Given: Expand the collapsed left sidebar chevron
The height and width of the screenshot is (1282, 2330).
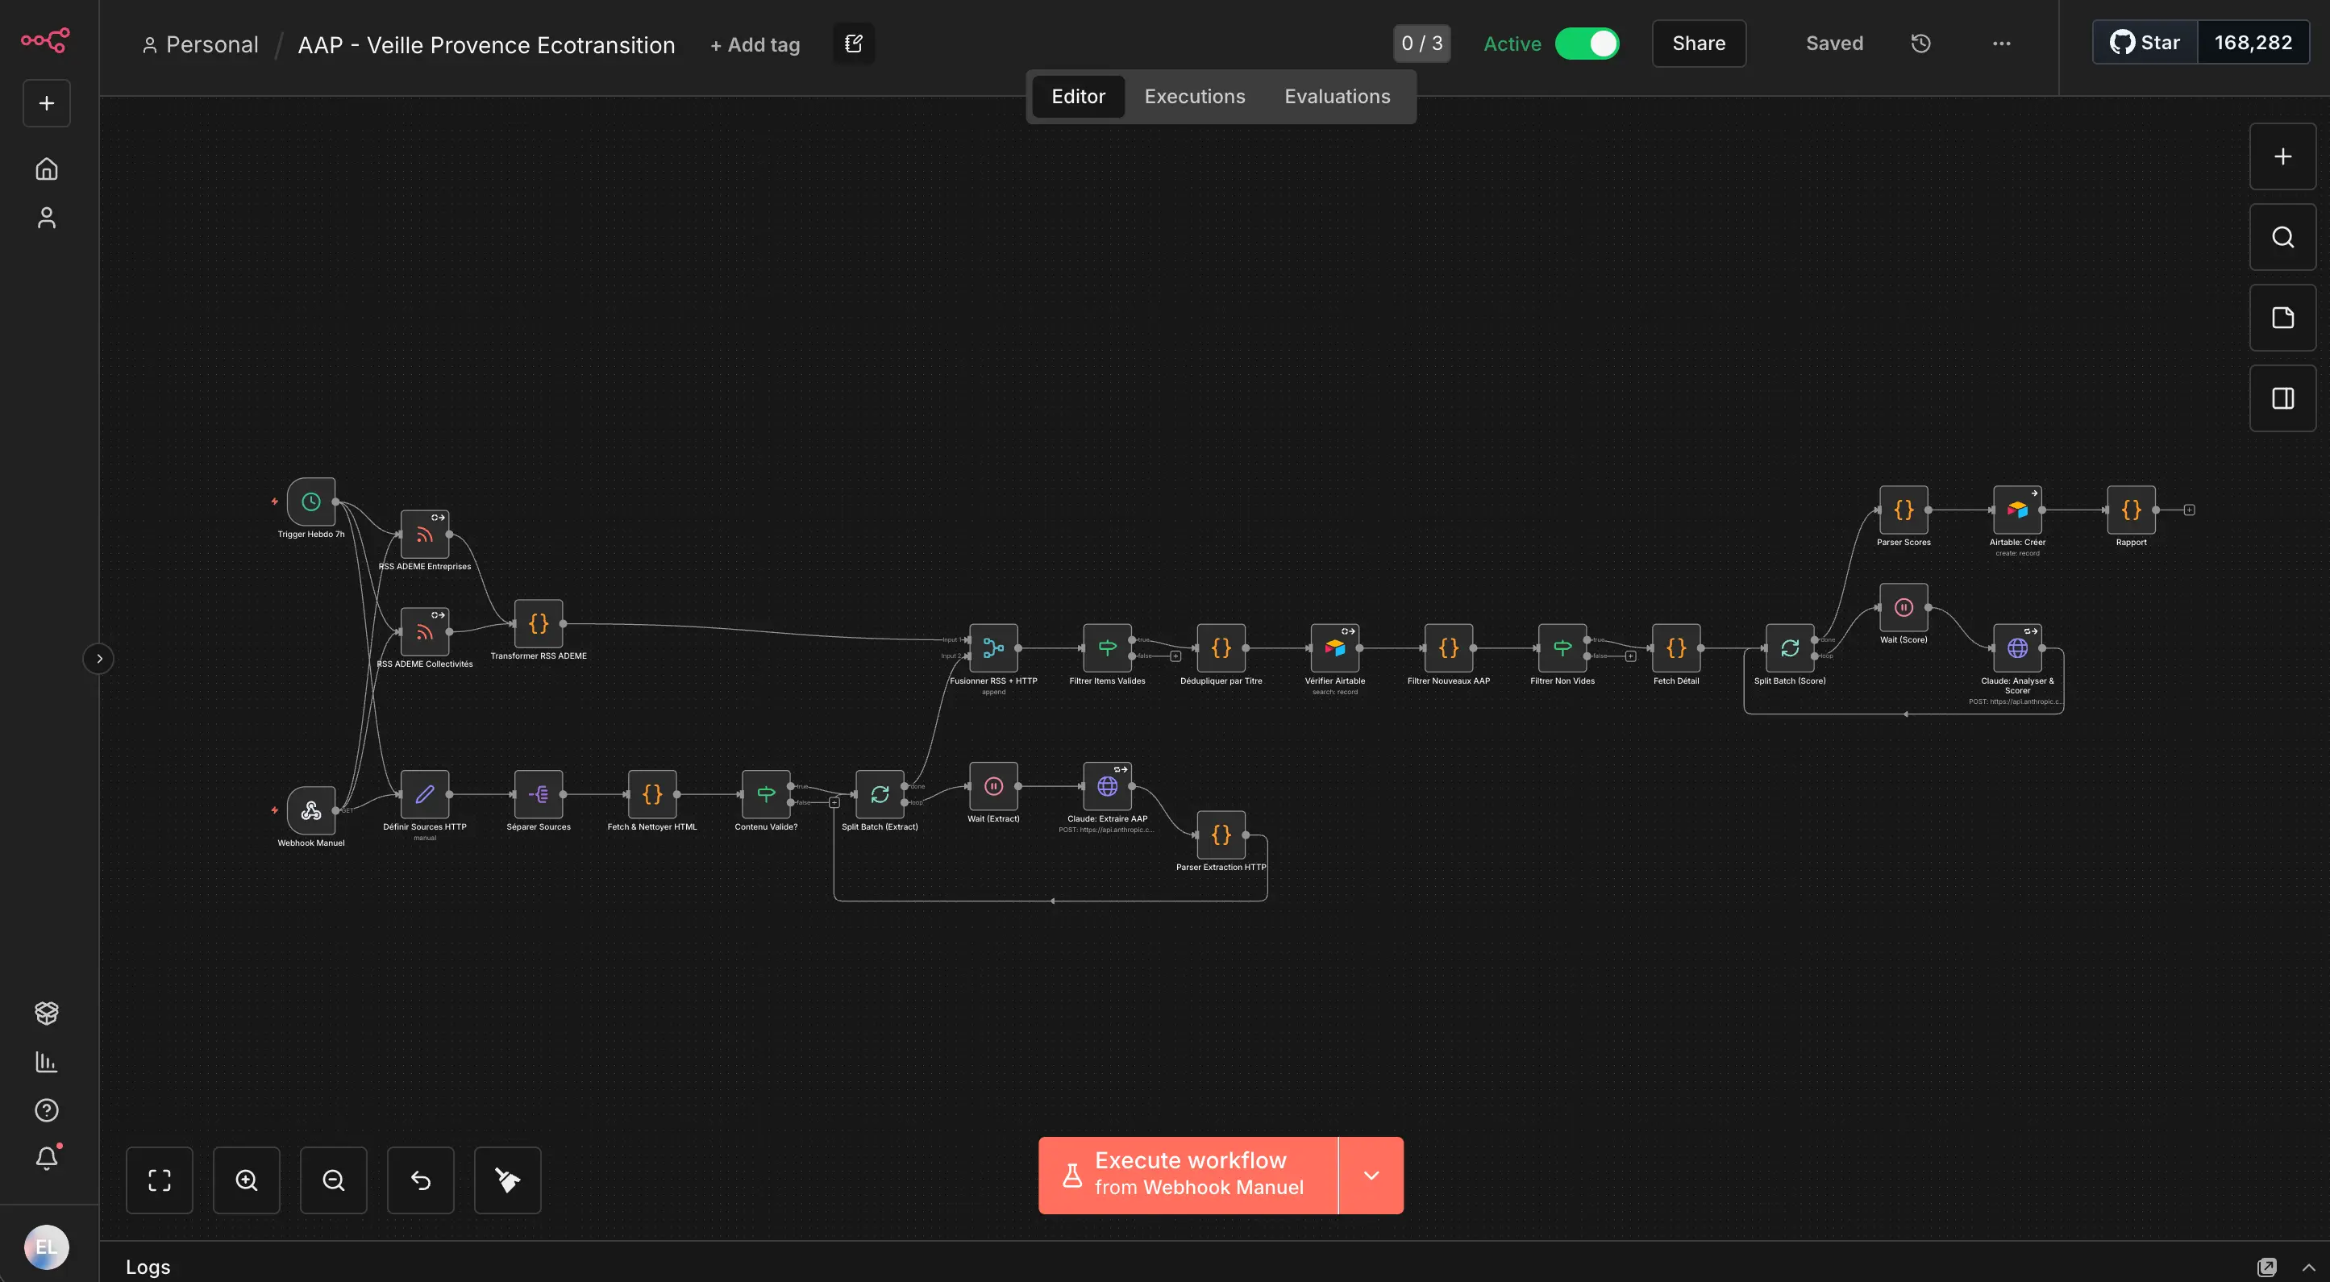Looking at the screenshot, I should click(98, 658).
